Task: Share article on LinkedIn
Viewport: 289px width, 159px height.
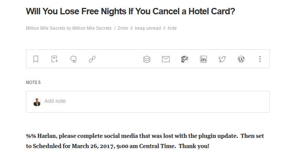Action: pyautogui.click(x=203, y=59)
